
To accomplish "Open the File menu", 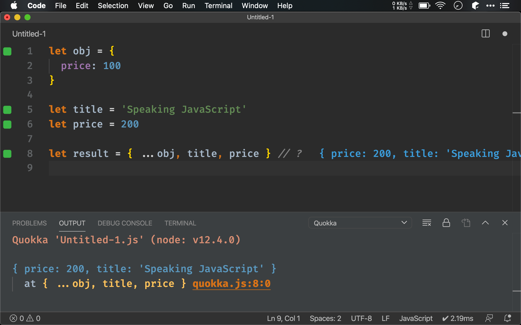I will pyautogui.click(x=61, y=6).
